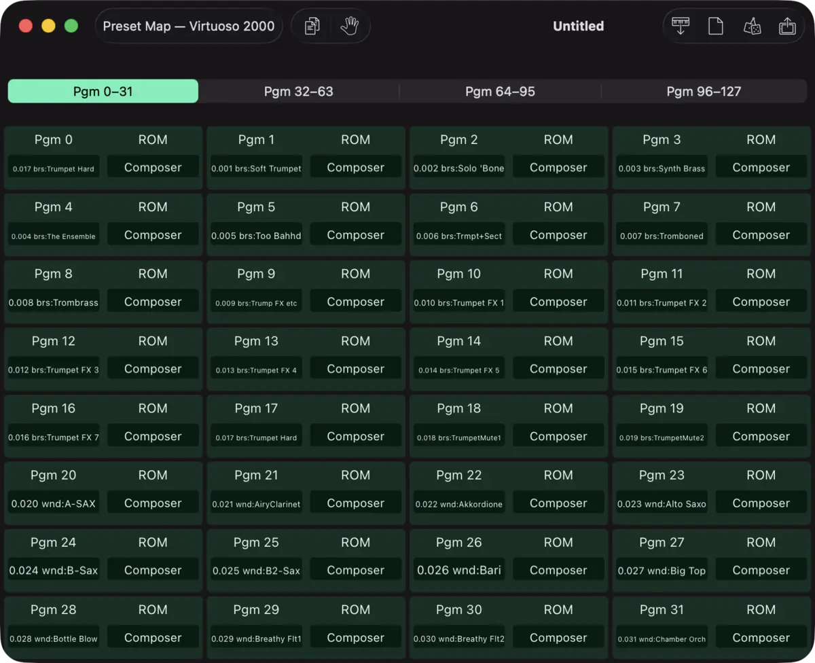Switch to the Pgm 32–63 tab
815x663 pixels.
click(x=299, y=91)
